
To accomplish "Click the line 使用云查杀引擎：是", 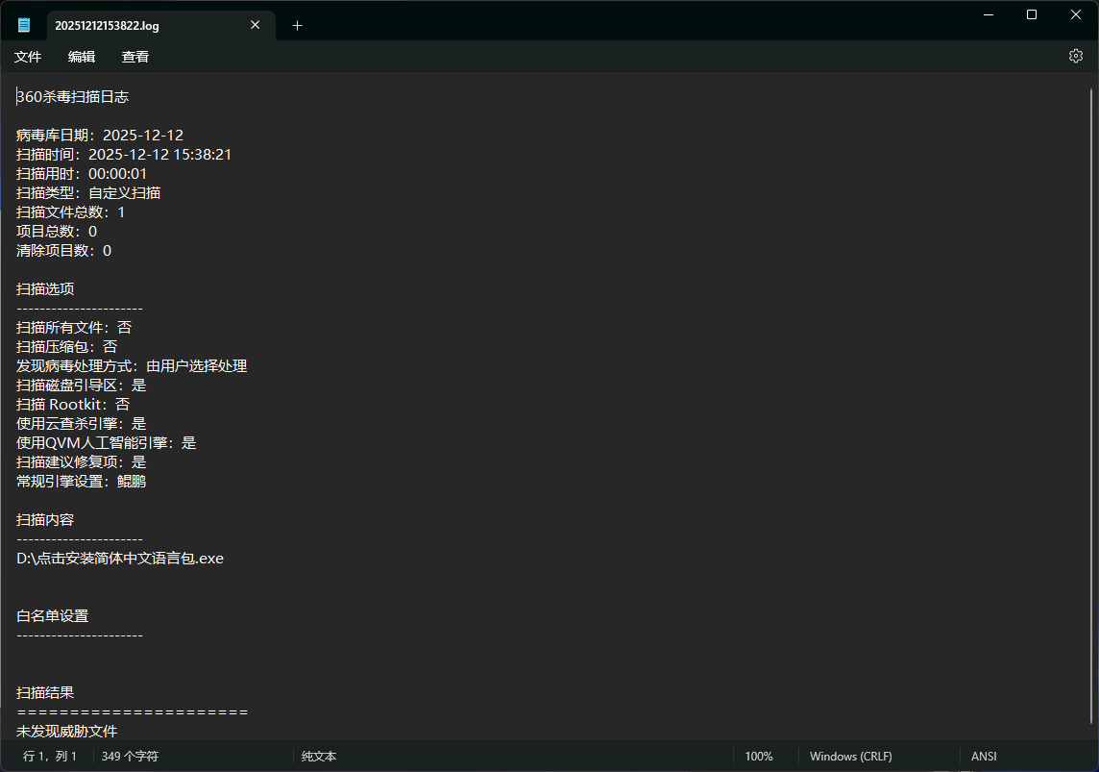I will tap(82, 424).
